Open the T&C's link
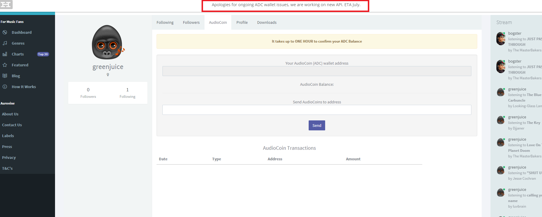This screenshot has width=542, height=217. pos(7,168)
